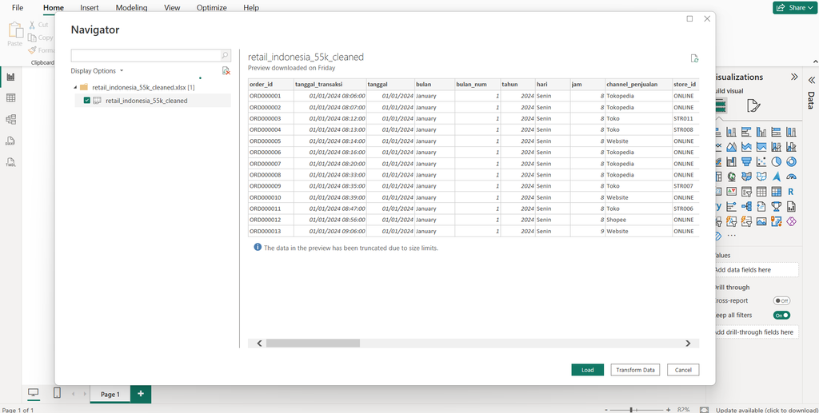819x413 pixels.
Task: Select the area chart visual
Action: point(731,147)
